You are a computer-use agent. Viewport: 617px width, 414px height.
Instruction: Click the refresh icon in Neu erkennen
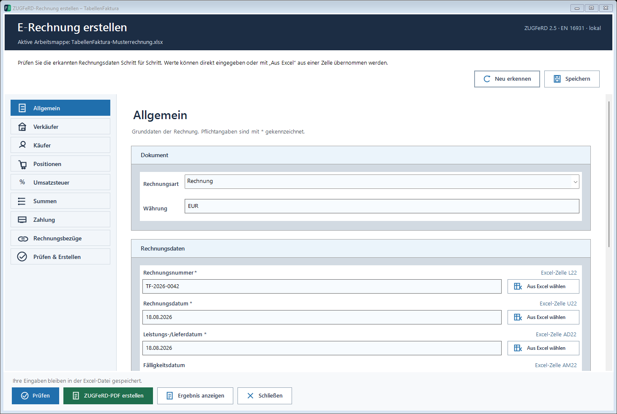(x=487, y=79)
